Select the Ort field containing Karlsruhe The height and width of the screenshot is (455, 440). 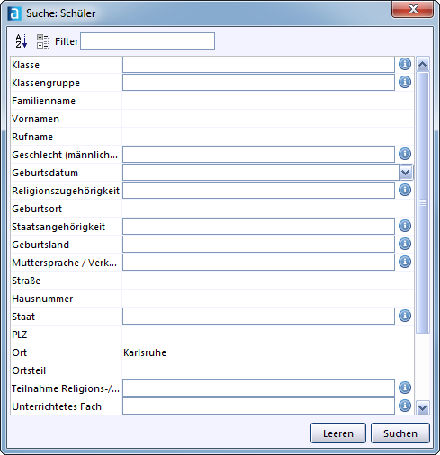[268, 352]
